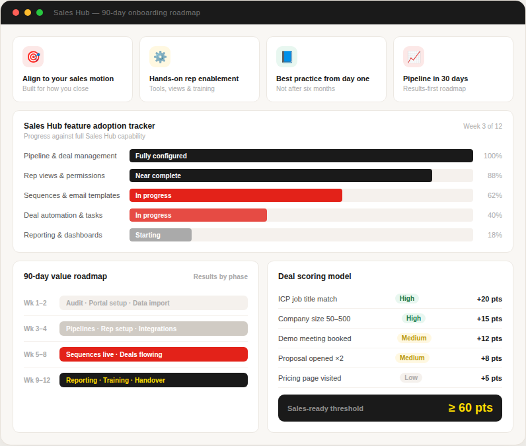Select the 'Hands-on rep enablement' heading
The height and width of the screenshot is (446, 526).
194,79
